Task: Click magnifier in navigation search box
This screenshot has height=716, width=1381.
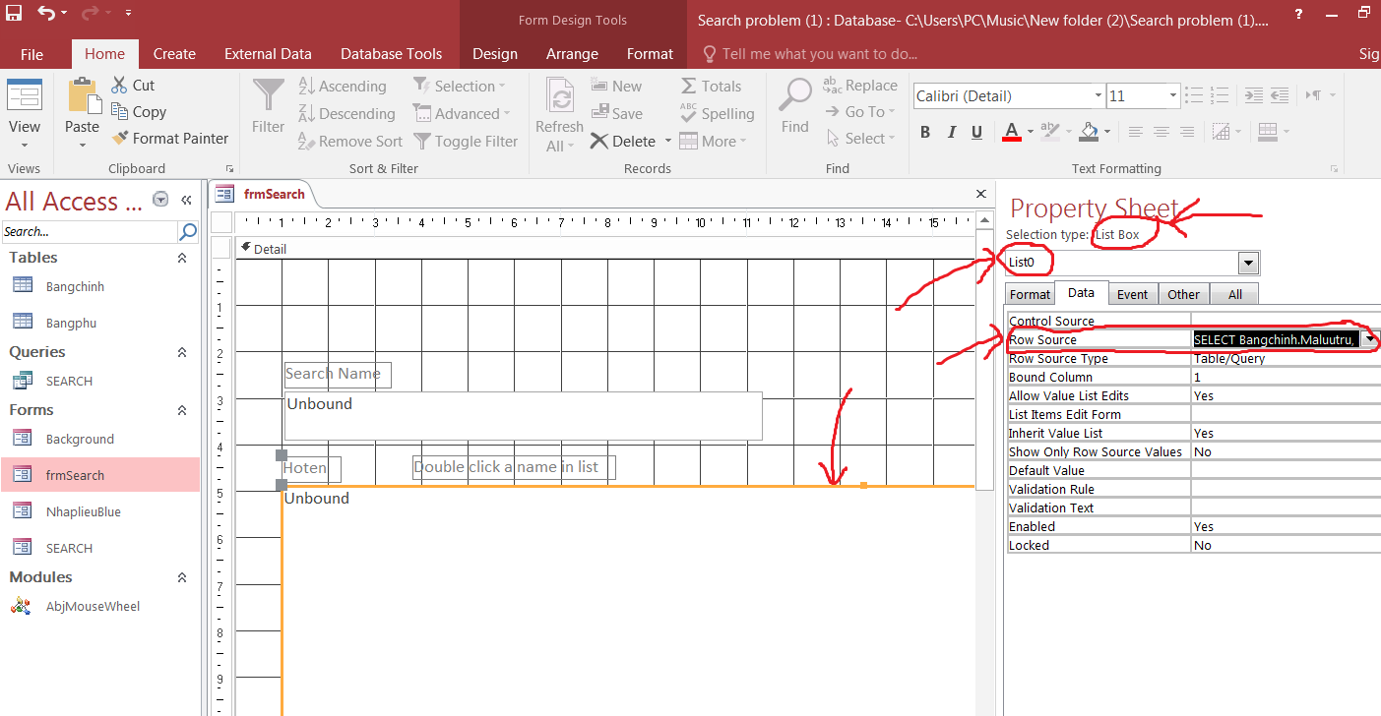Action: click(x=187, y=232)
